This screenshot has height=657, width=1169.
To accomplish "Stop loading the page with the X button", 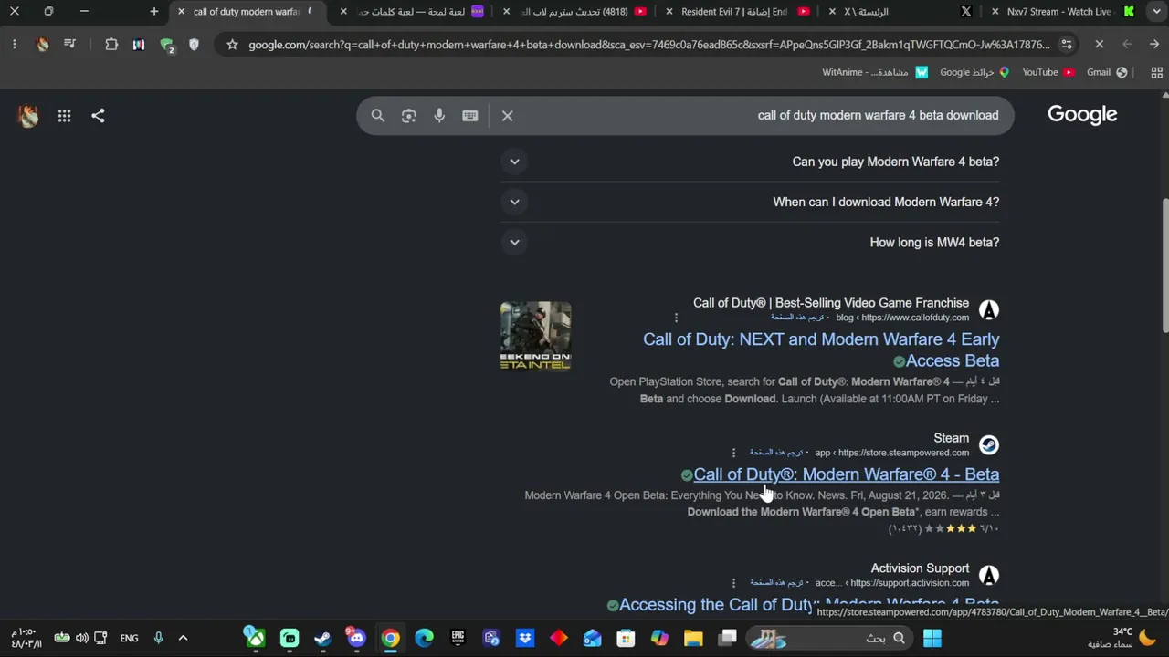I will coord(1100,45).
